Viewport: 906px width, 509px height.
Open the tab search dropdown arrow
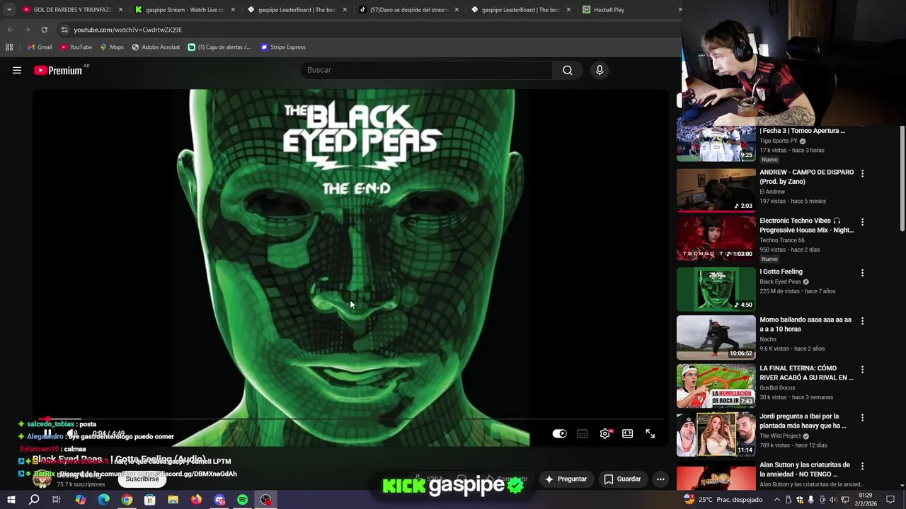pos(8,10)
